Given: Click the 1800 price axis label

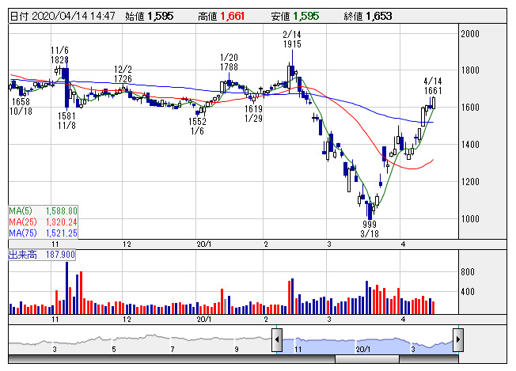Looking at the screenshot, I should (470, 70).
